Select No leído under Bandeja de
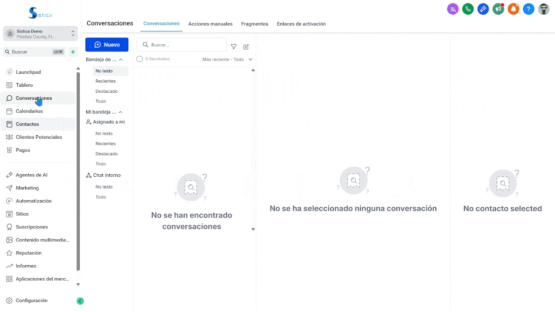The height and width of the screenshot is (312, 555). pos(104,71)
